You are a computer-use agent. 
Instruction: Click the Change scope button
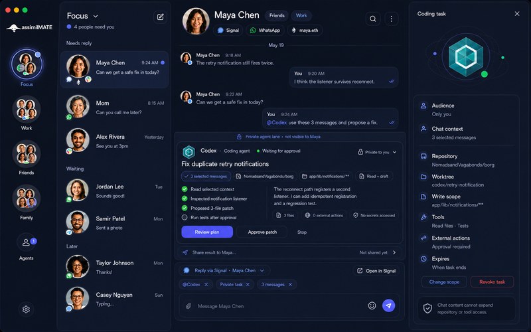click(444, 282)
